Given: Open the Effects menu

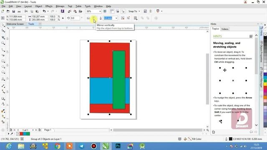Looking at the screenshot, I should pos(49,6).
